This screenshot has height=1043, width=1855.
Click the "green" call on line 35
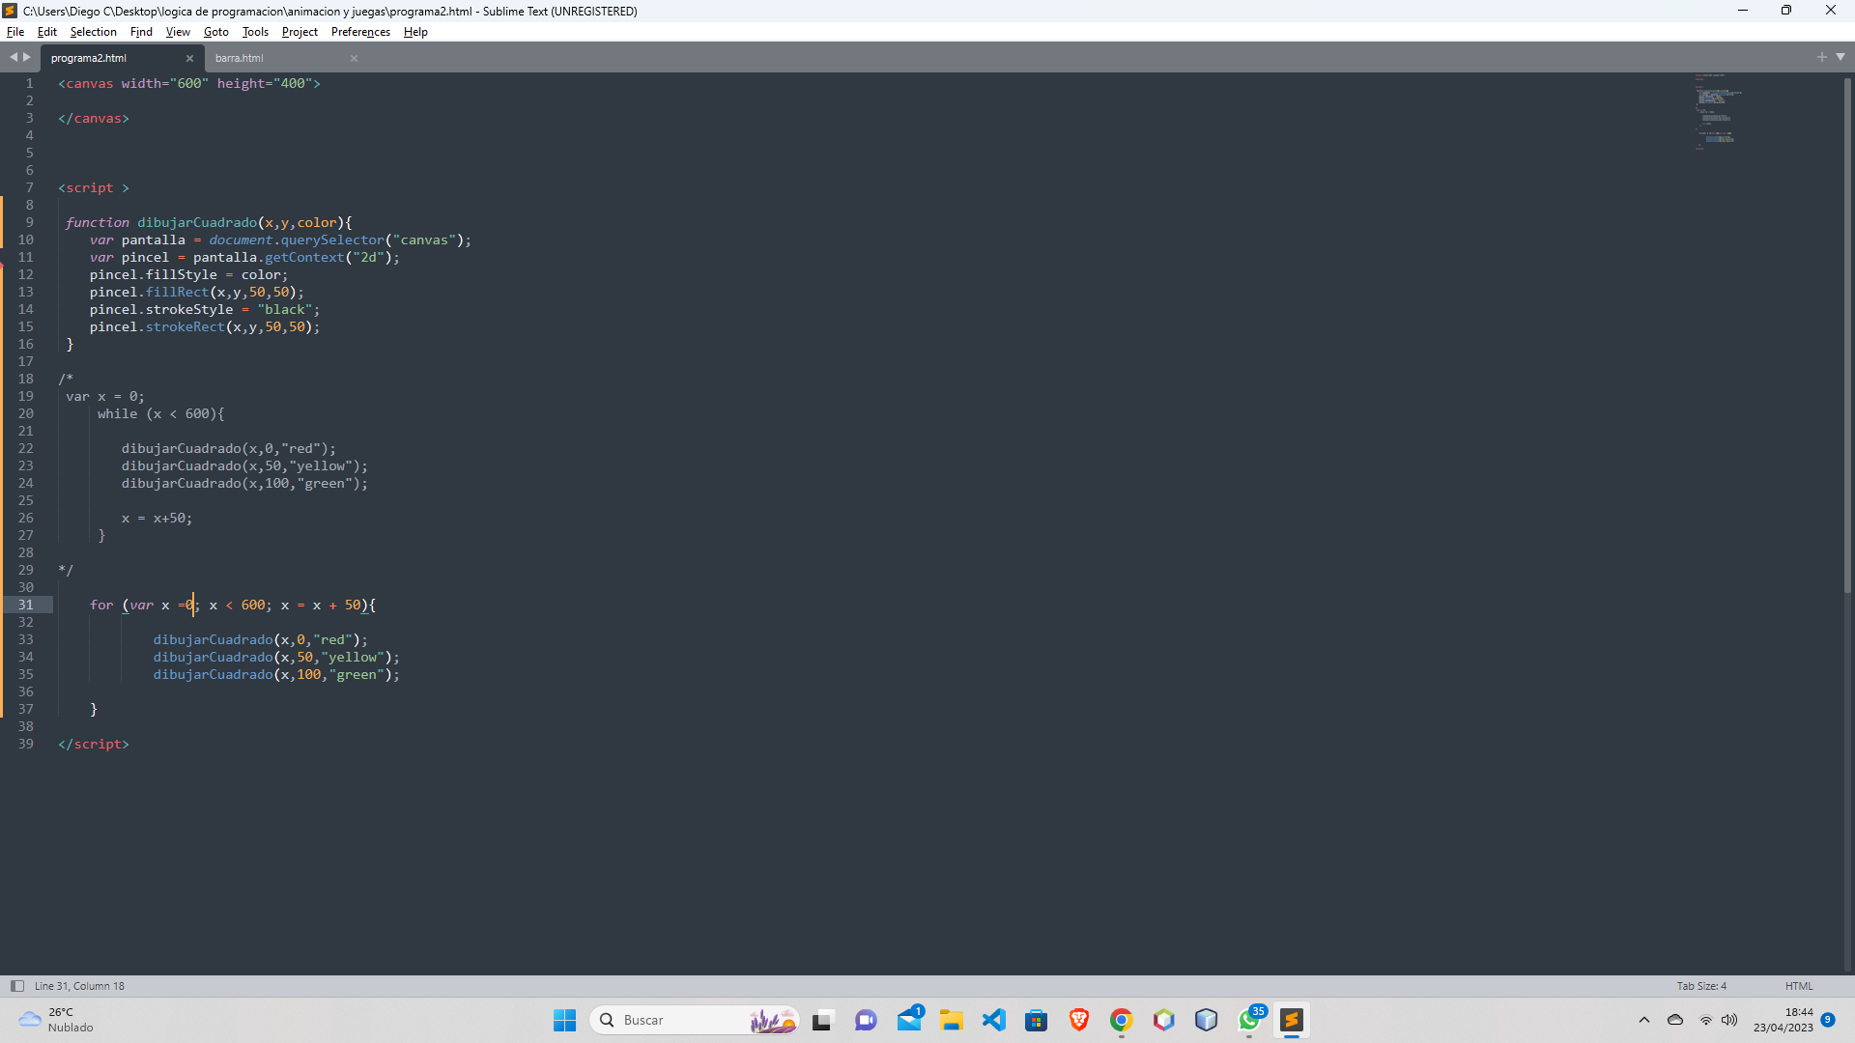point(276,674)
